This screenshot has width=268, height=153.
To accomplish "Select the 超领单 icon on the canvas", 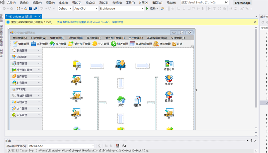I will click(169, 96).
